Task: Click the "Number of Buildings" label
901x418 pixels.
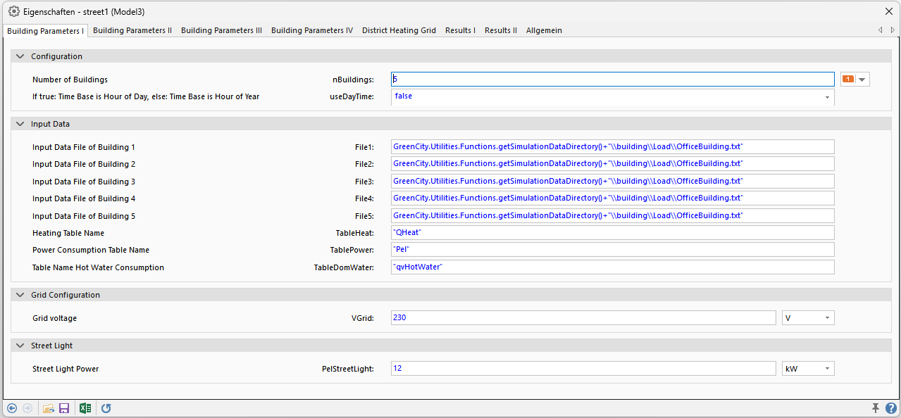Action: (x=70, y=80)
